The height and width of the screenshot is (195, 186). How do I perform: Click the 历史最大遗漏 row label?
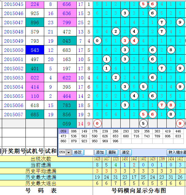(x=41, y=177)
